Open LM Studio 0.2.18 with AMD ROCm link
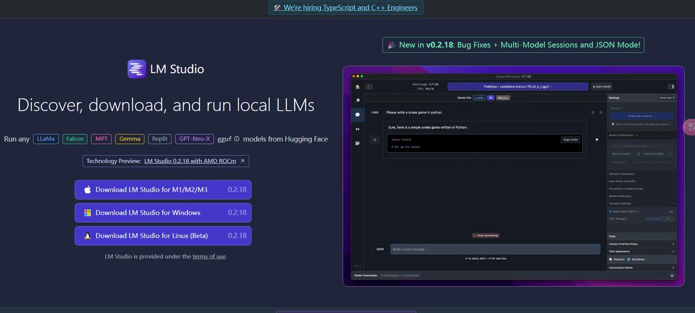The height and width of the screenshot is (313, 695). [190, 161]
